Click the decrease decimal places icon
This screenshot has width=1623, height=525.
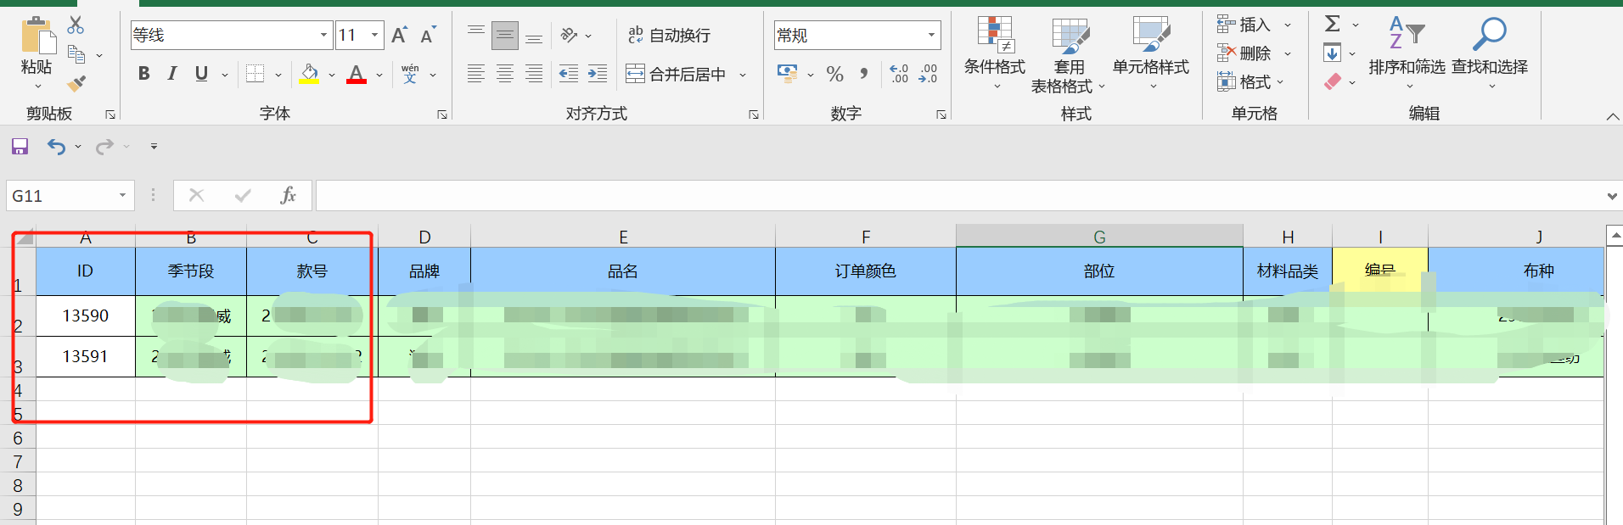pos(928,74)
